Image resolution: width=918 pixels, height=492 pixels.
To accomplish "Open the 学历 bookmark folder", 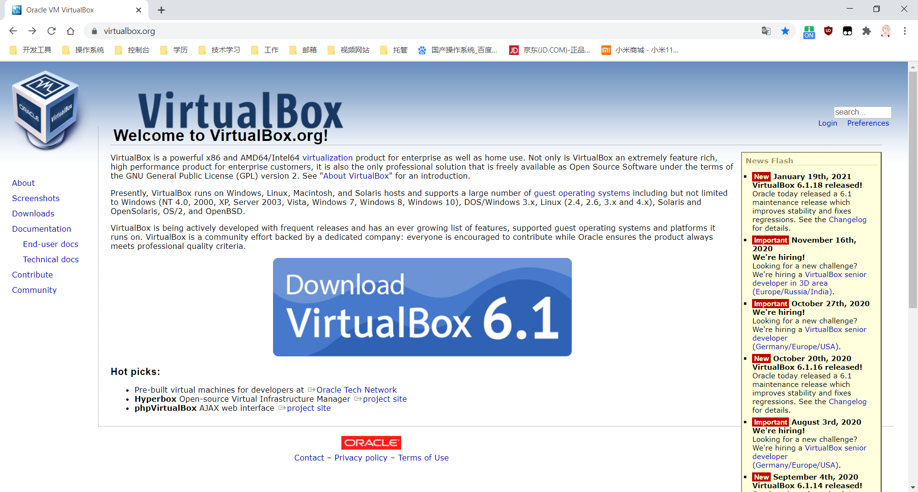I will pos(174,50).
